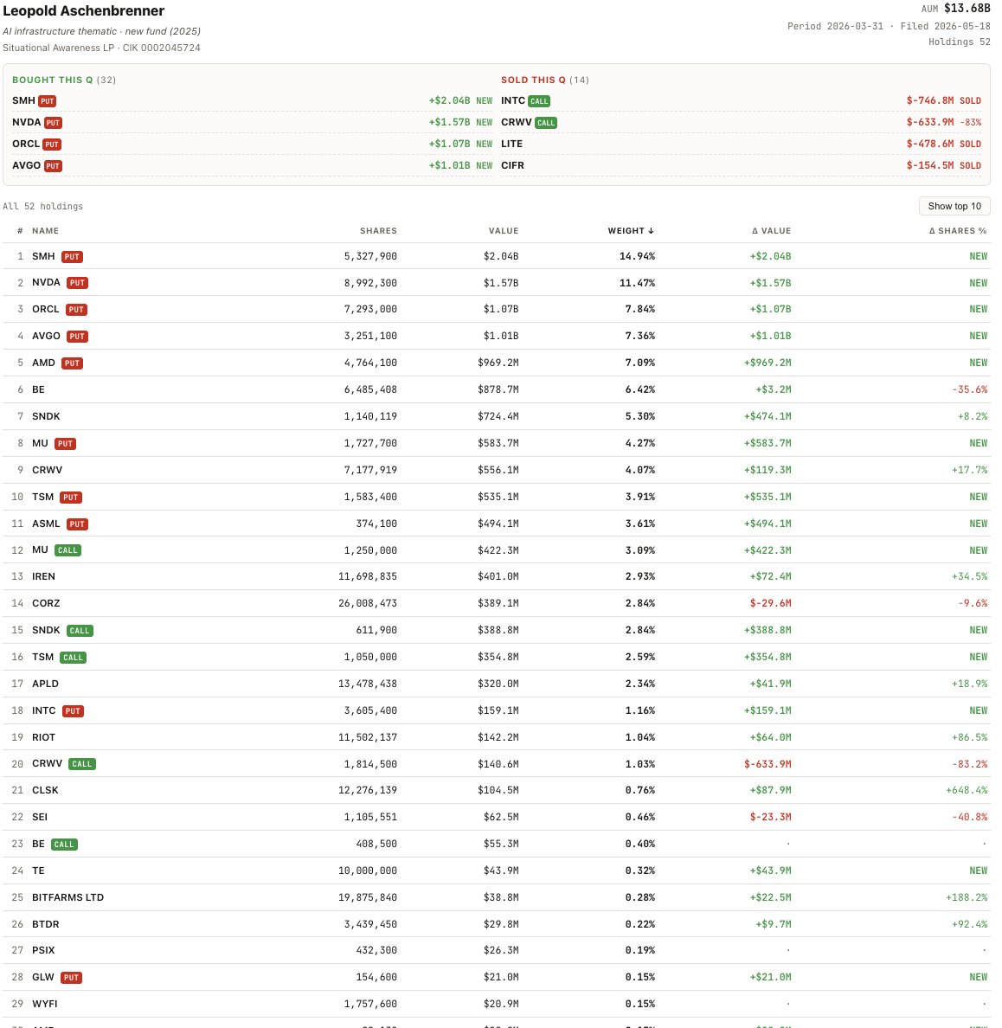
Task: Click the PUT badge on ORCL holdings row 3
Action: coord(76,310)
